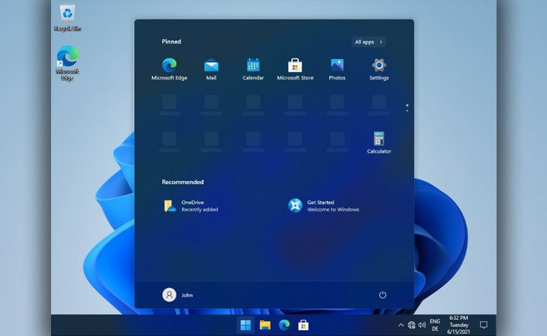Click the Pinned section heading
This screenshot has width=547, height=336.
coord(171,42)
